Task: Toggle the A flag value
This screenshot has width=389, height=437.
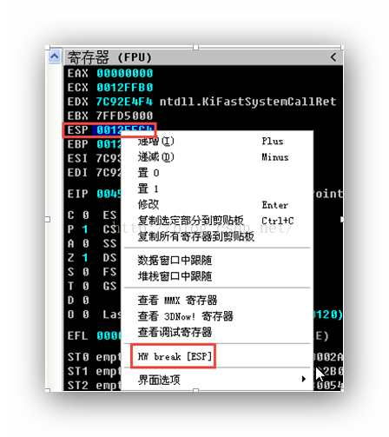Action: [85, 243]
